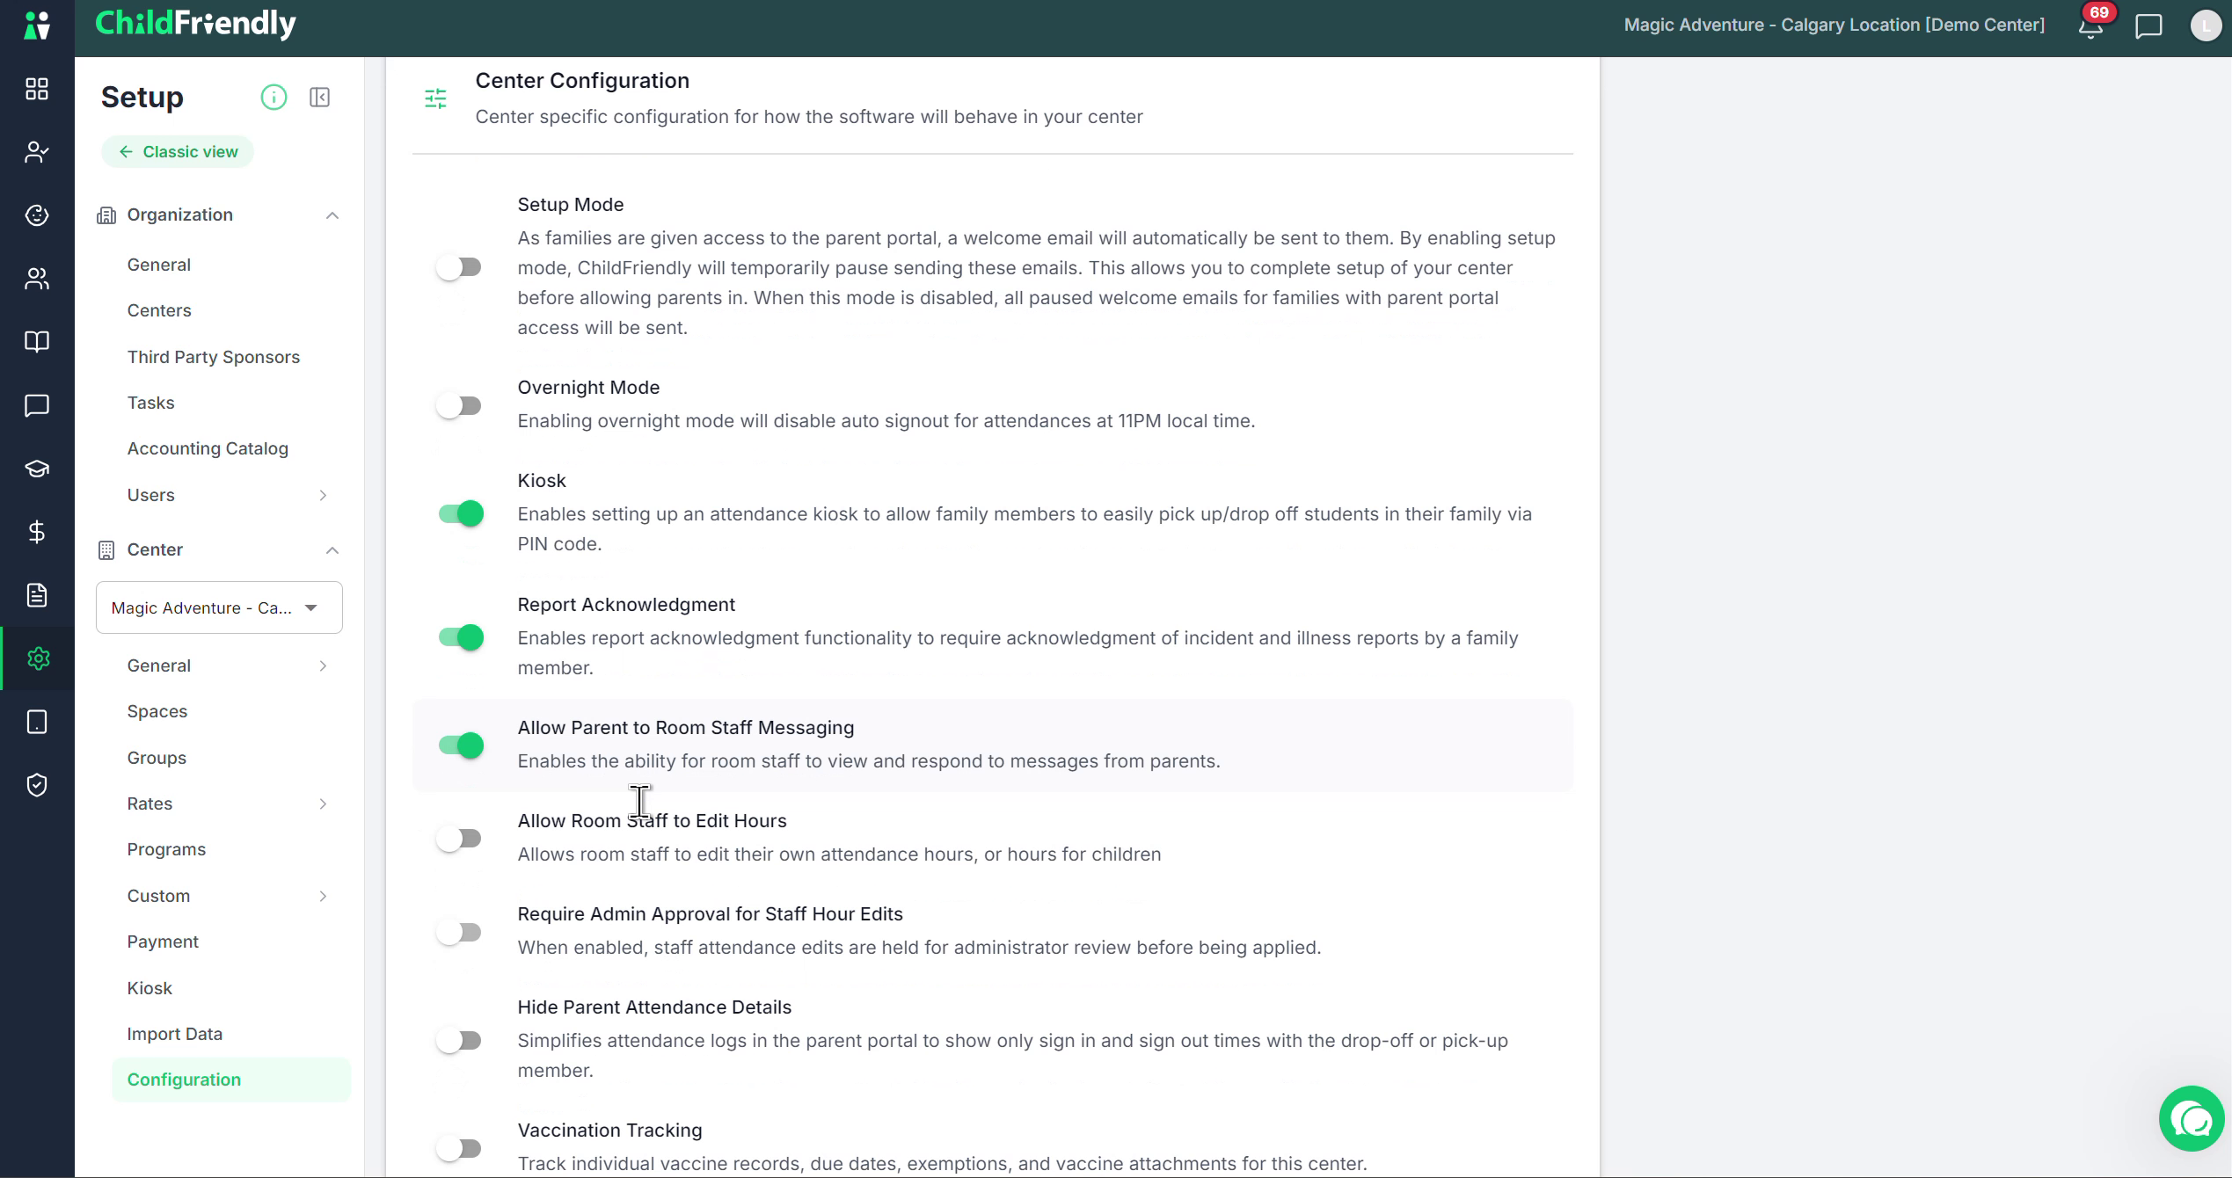Open the shield check icon in left rail

37,785
